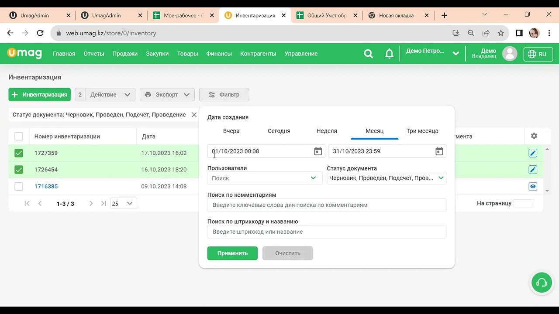Open the support headset chat button
Screen dimensions: 559x314
point(542,283)
